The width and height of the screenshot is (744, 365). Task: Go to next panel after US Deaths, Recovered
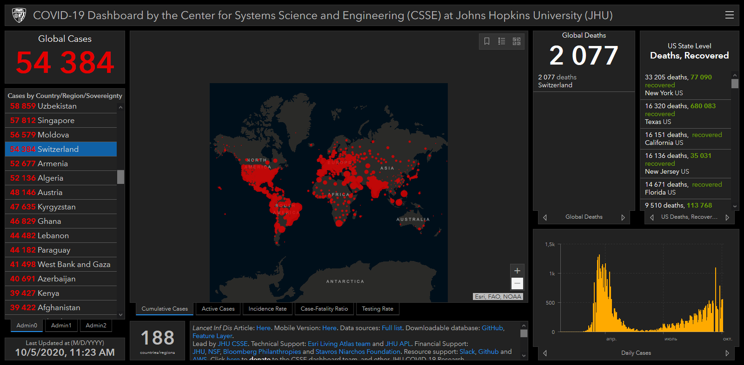coord(727,217)
